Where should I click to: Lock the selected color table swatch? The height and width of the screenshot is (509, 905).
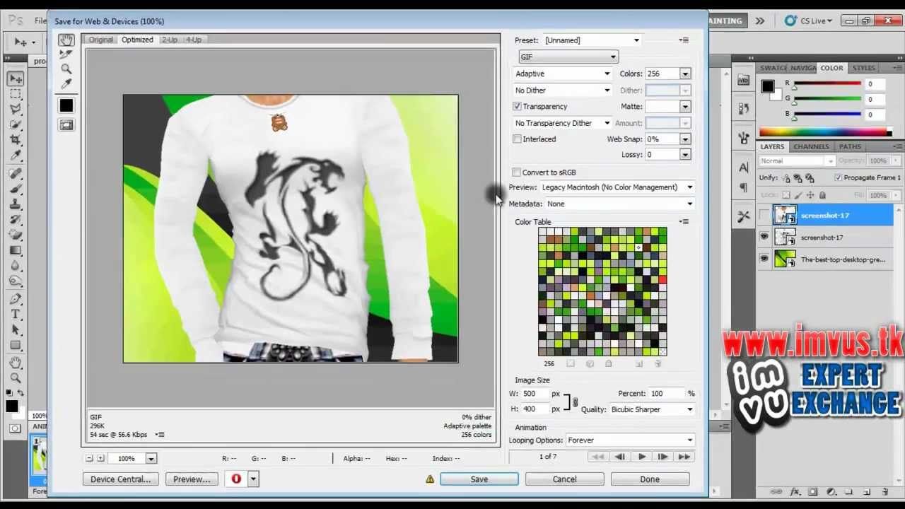pyautogui.click(x=608, y=363)
